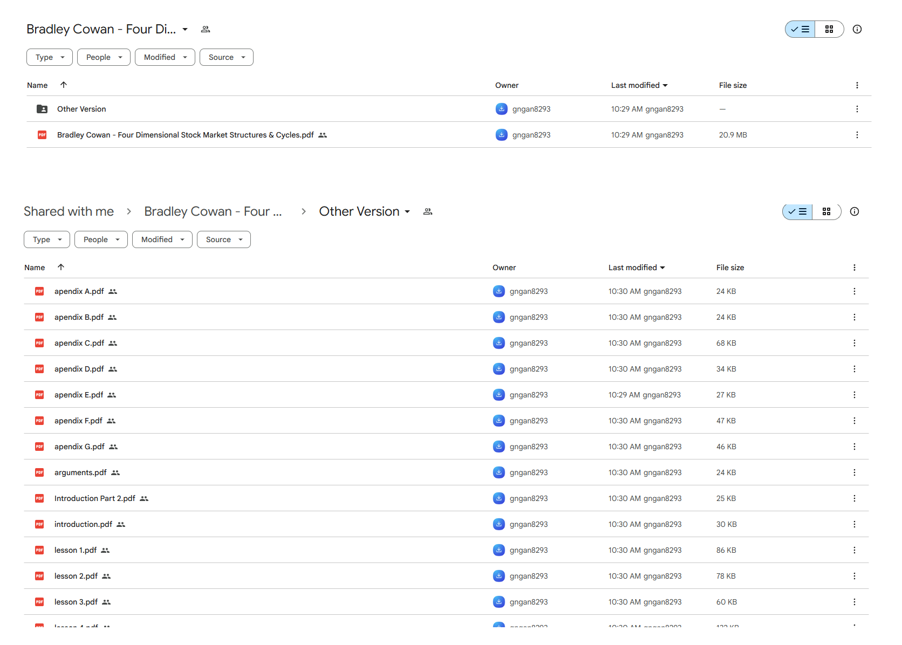The width and height of the screenshot is (902, 645).
Task: Click the Owner header in upper list
Action: tap(507, 85)
